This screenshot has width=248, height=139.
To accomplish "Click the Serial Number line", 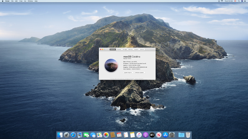I will pyautogui.click(x=132, y=69).
